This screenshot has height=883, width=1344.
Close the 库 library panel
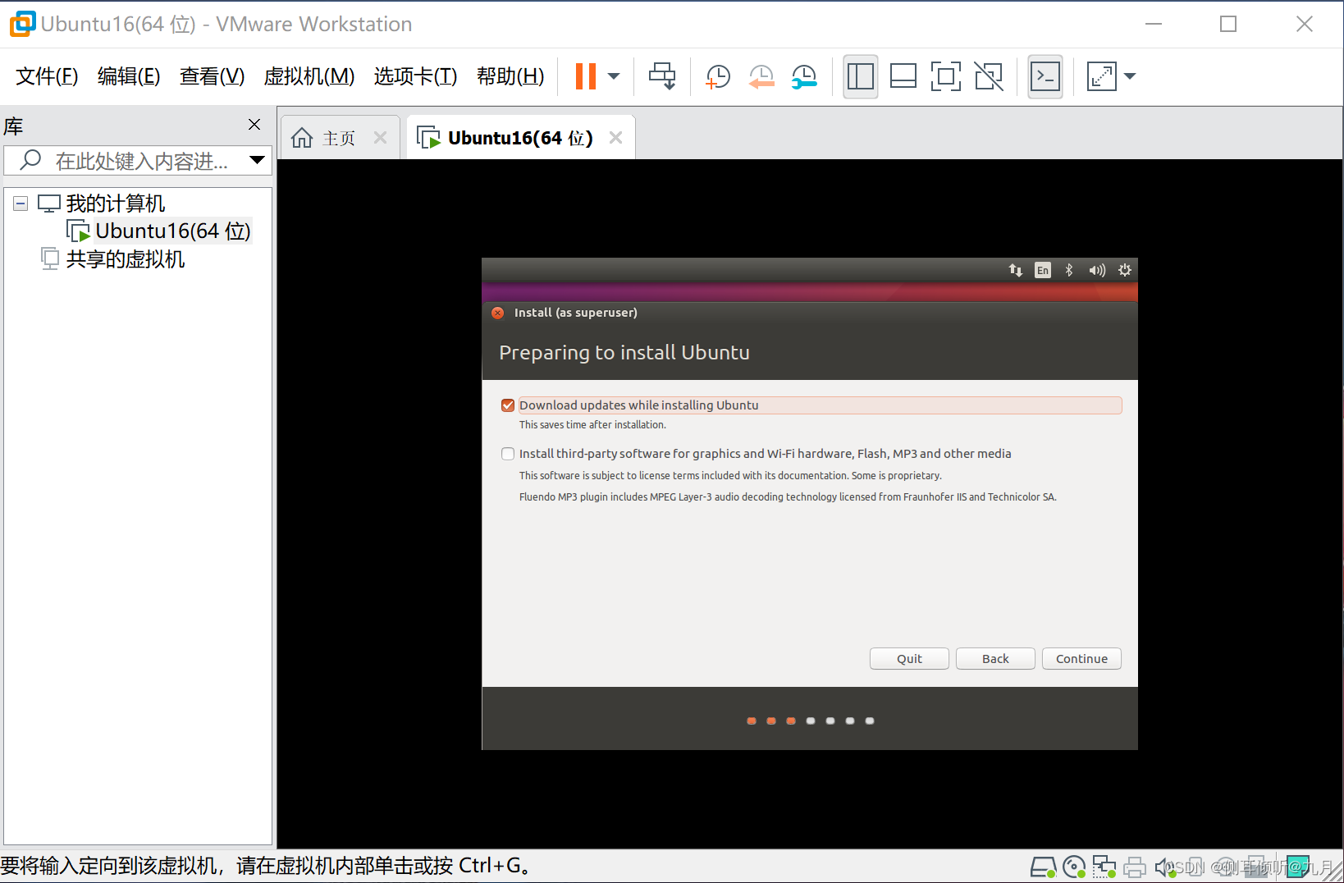pos(254,124)
